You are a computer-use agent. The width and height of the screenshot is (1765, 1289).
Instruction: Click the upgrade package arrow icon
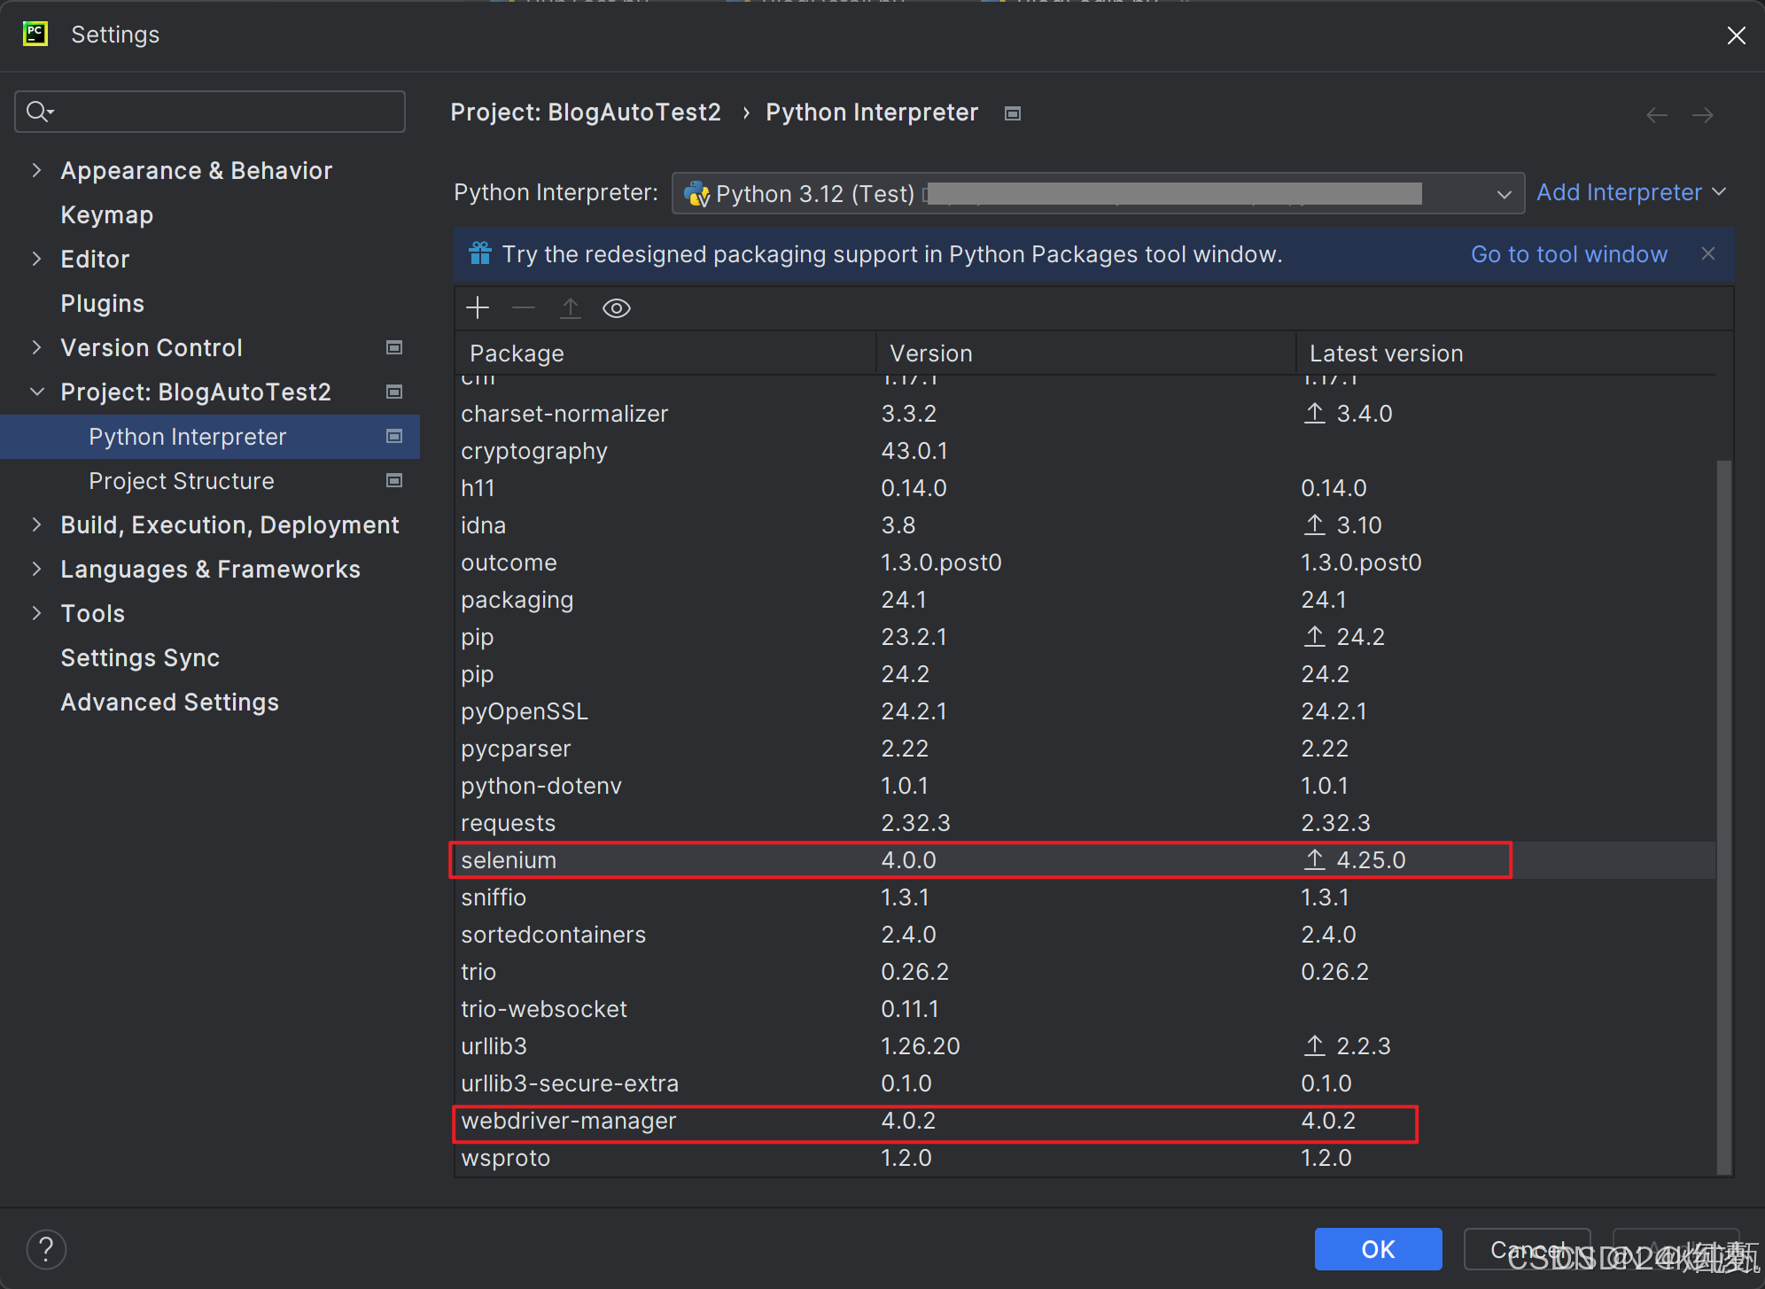(570, 307)
